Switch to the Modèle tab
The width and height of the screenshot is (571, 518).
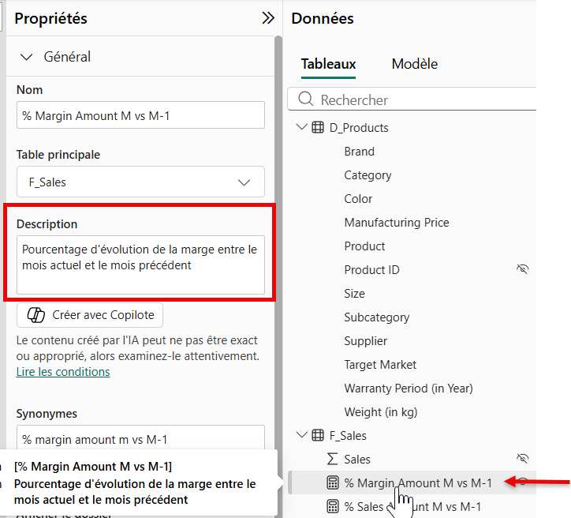tap(414, 64)
